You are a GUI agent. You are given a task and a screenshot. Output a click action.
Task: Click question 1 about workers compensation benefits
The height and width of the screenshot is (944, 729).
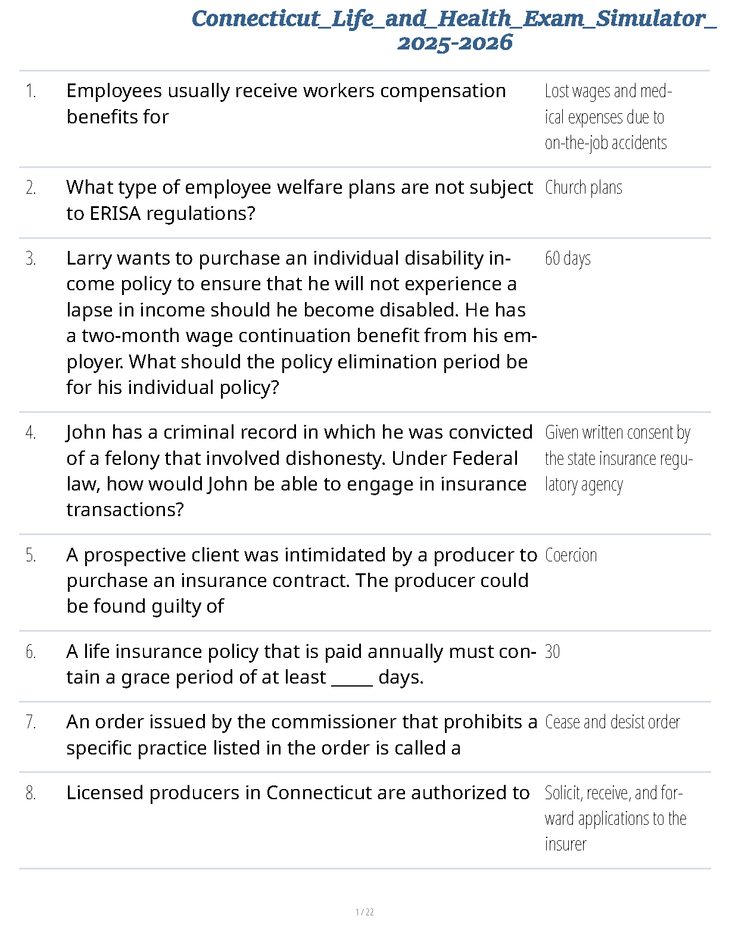coord(286,104)
